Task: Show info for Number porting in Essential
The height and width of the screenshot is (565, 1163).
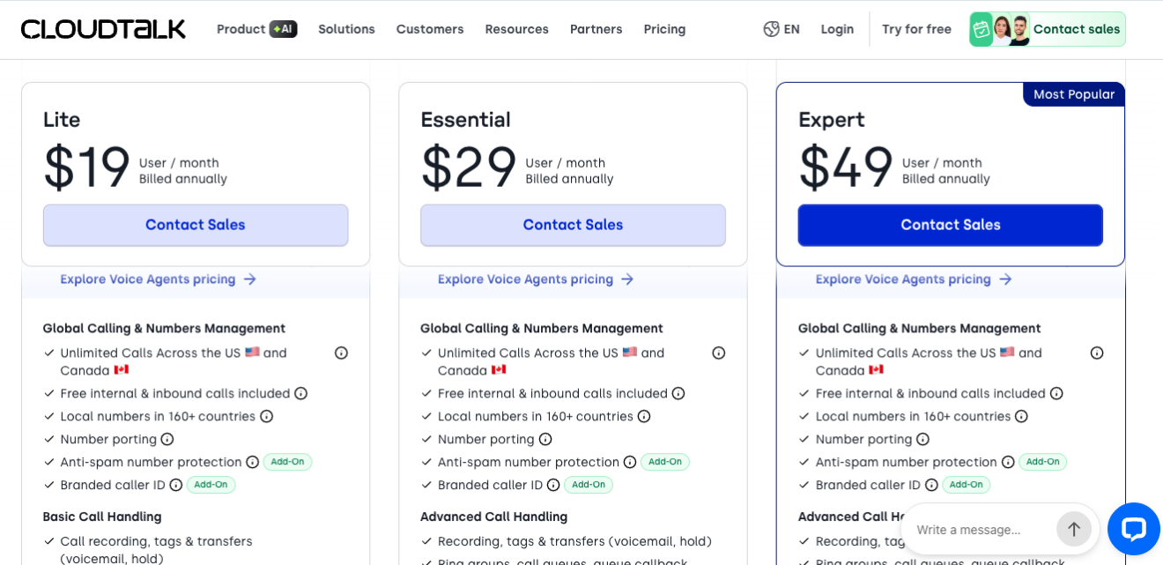Action: [545, 439]
